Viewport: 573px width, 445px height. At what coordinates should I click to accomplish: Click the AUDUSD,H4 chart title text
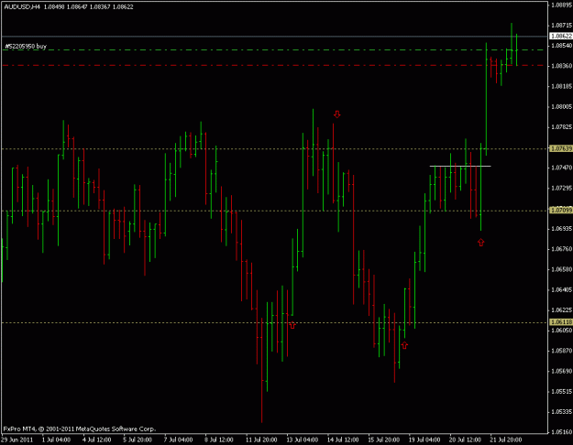[x=22, y=7]
